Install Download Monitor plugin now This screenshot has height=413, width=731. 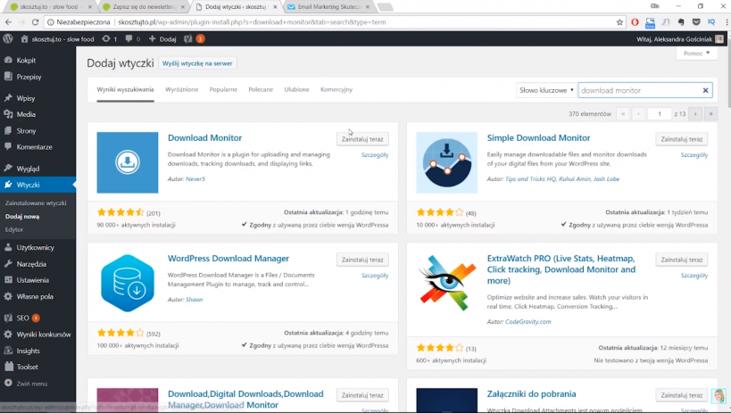pos(362,139)
